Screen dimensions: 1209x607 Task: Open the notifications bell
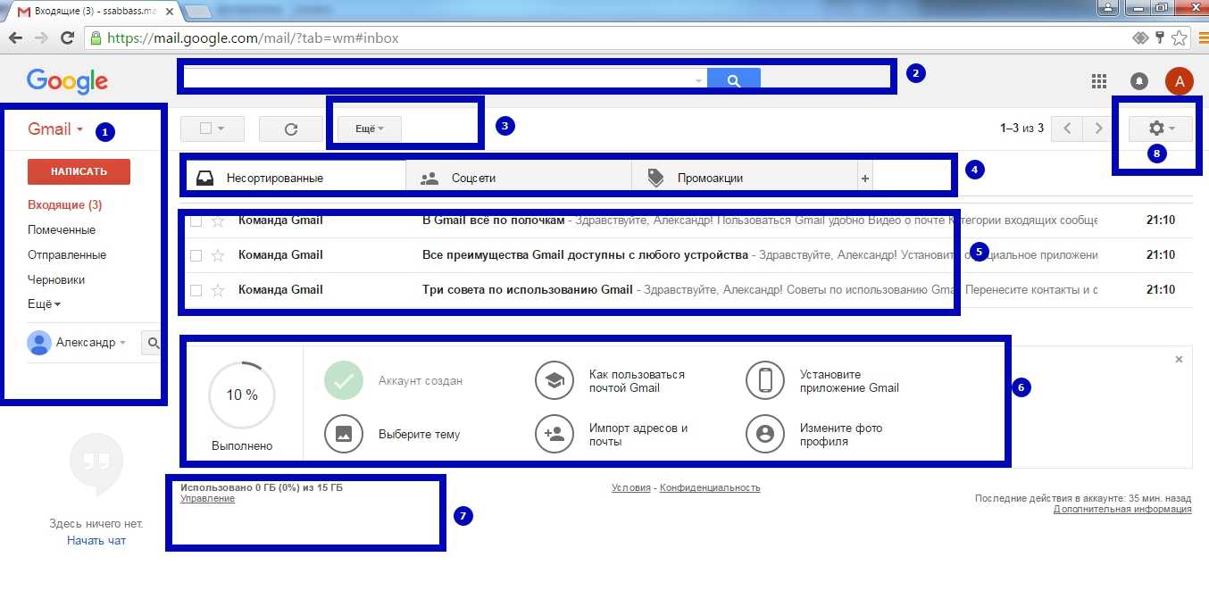(1139, 81)
